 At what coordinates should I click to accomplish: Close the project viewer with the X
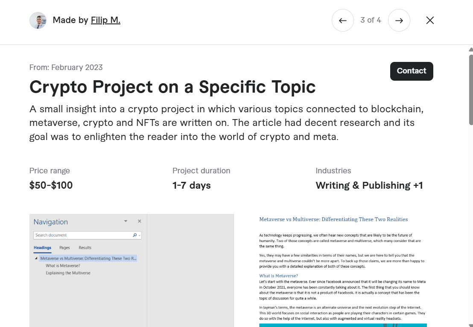[430, 20]
